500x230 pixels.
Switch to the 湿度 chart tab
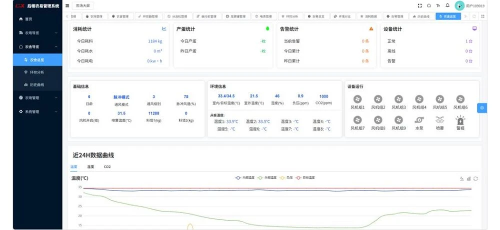tap(90, 167)
